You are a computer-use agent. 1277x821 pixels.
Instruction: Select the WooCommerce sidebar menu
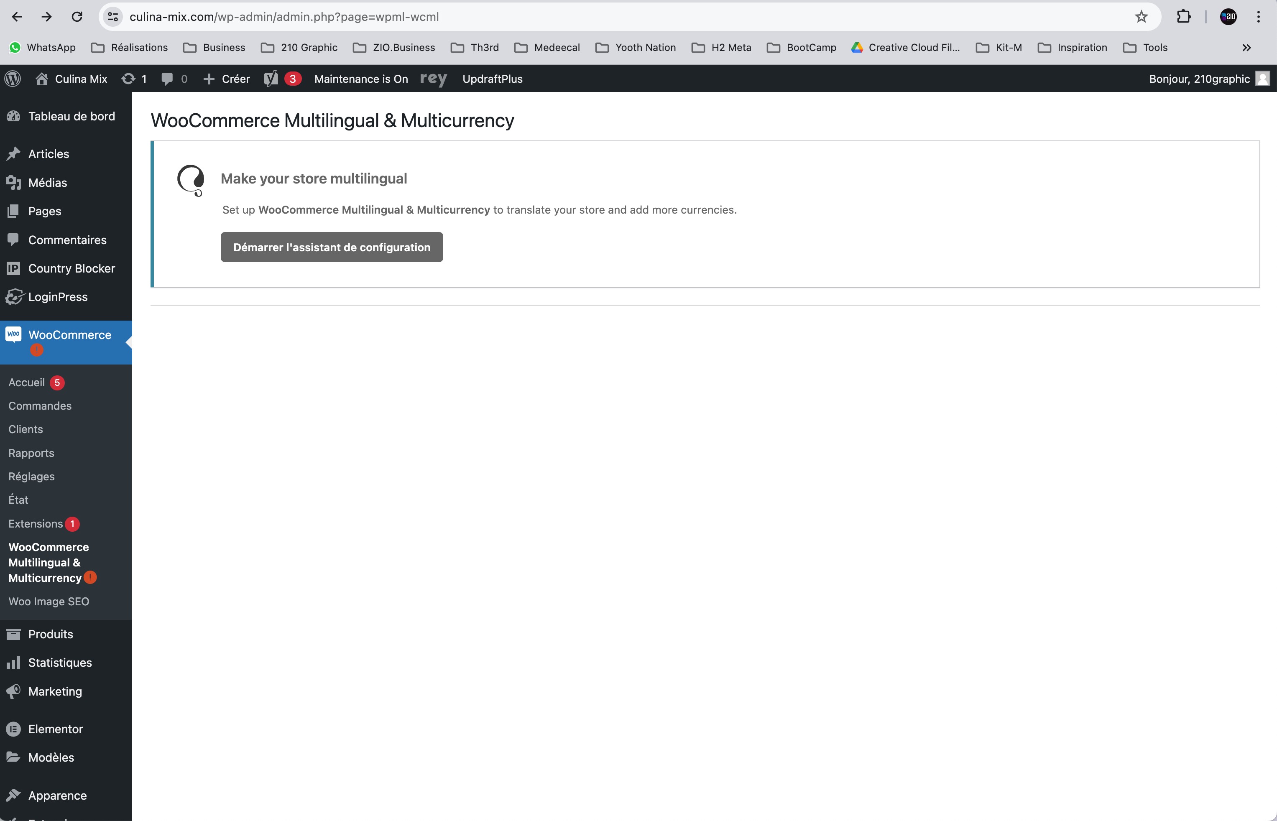(x=66, y=342)
